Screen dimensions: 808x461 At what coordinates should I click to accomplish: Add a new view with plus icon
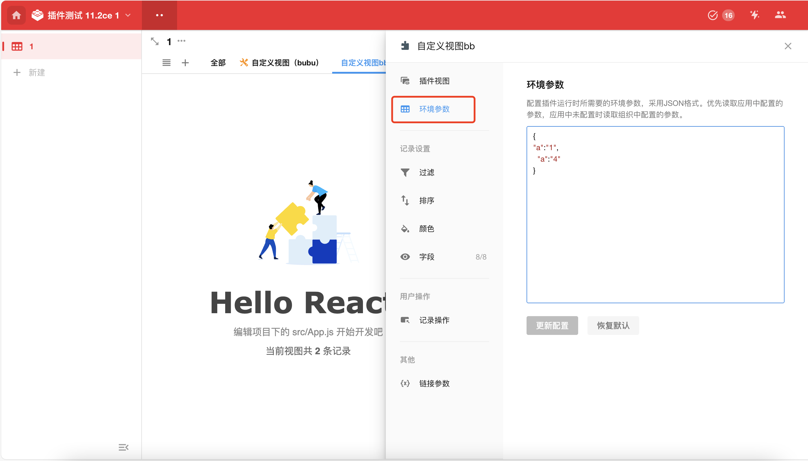tap(185, 63)
